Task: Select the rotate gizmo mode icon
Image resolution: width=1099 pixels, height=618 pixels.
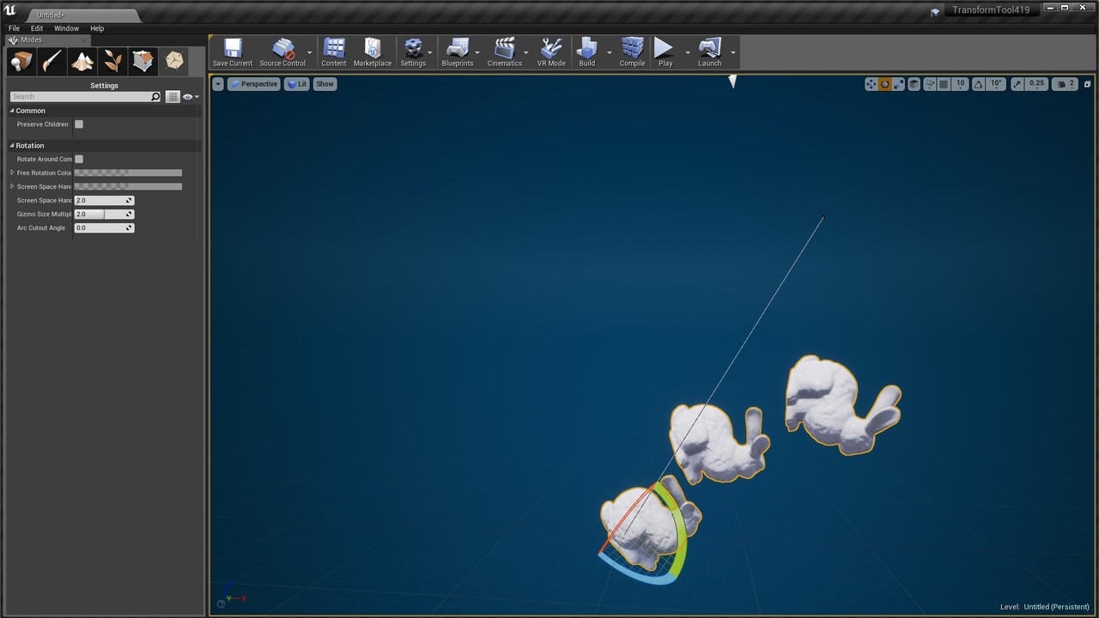Action: tap(884, 84)
